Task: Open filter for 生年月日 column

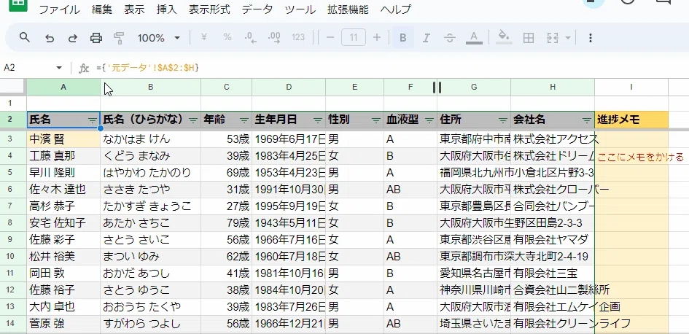Action: click(x=318, y=120)
